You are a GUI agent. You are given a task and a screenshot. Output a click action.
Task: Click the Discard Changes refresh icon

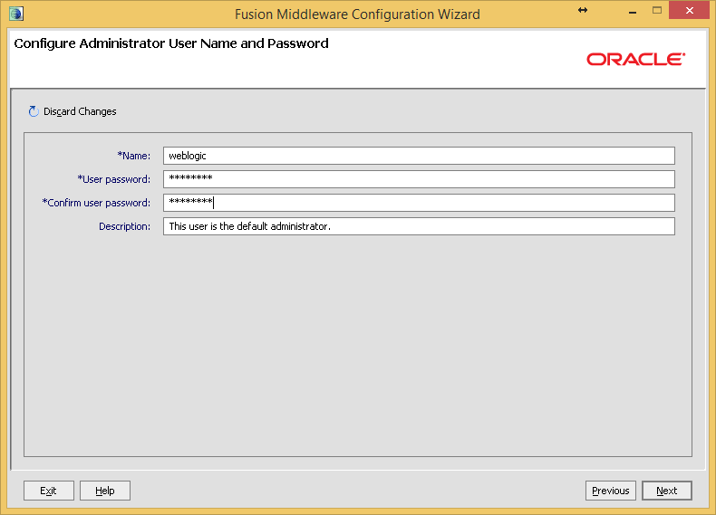coord(34,111)
